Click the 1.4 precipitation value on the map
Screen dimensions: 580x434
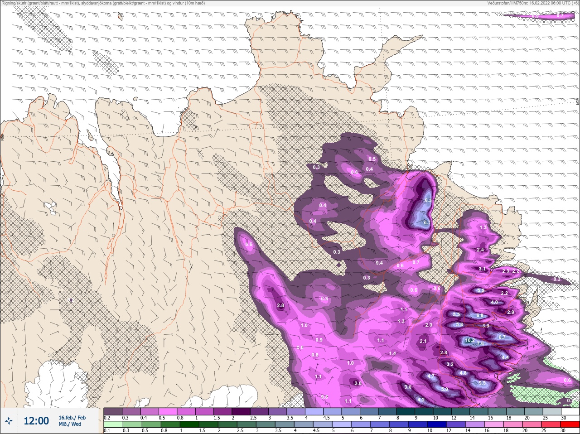392,353
